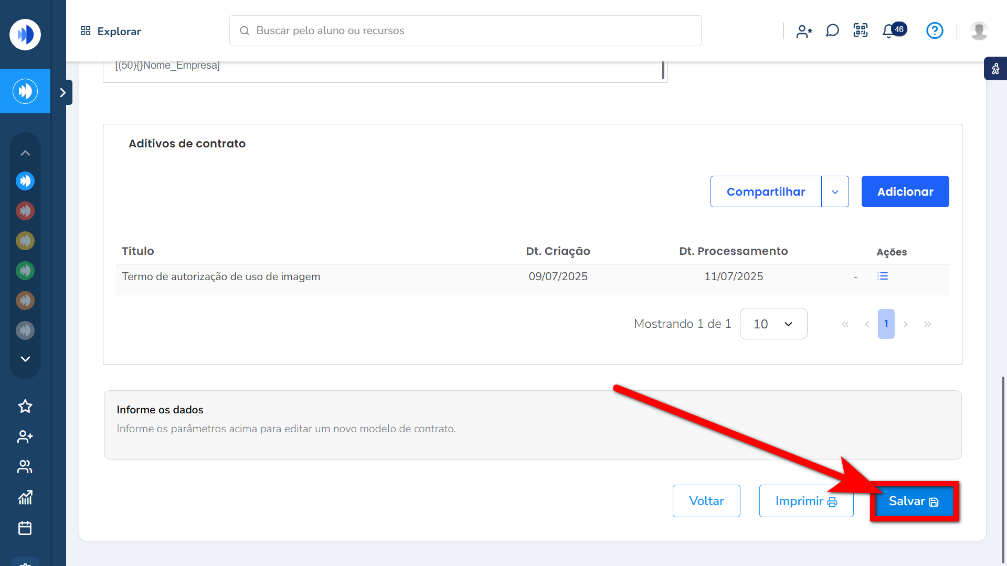
Task: Click the accessibility icon at right edge
Action: pyautogui.click(x=995, y=69)
